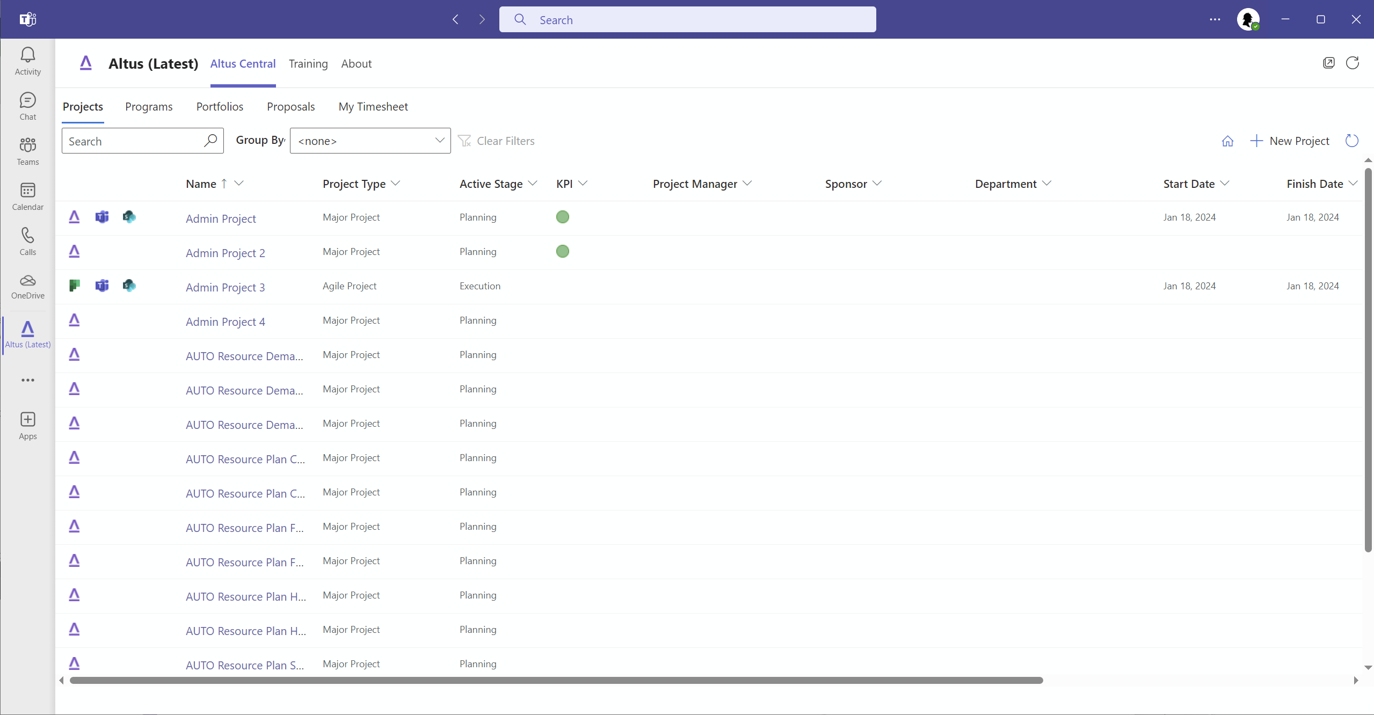Click green KPI indicator for Admin Project

coord(563,217)
